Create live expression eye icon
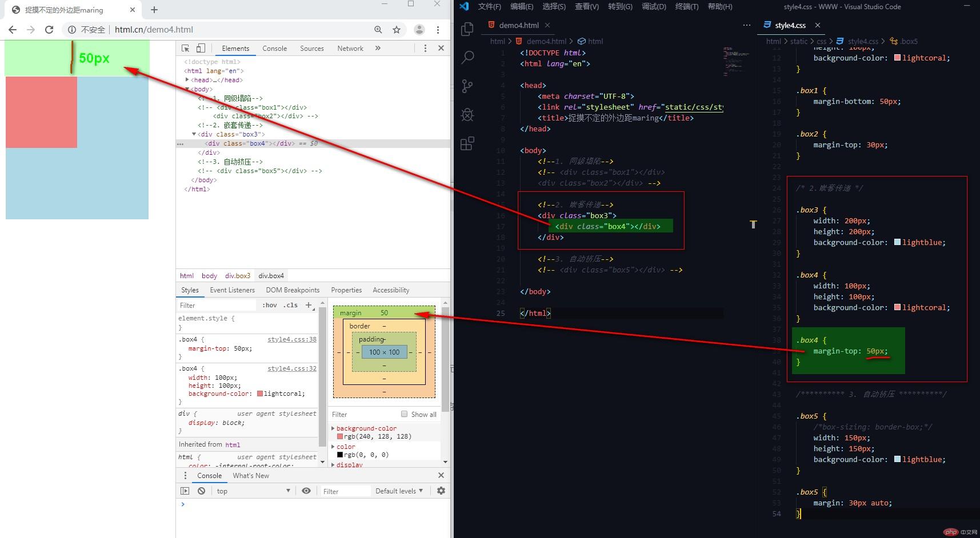 [306, 491]
